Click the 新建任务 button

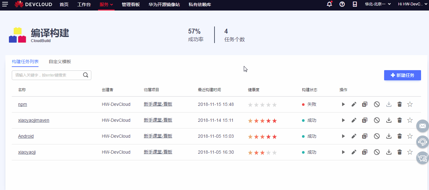(402, 75)
